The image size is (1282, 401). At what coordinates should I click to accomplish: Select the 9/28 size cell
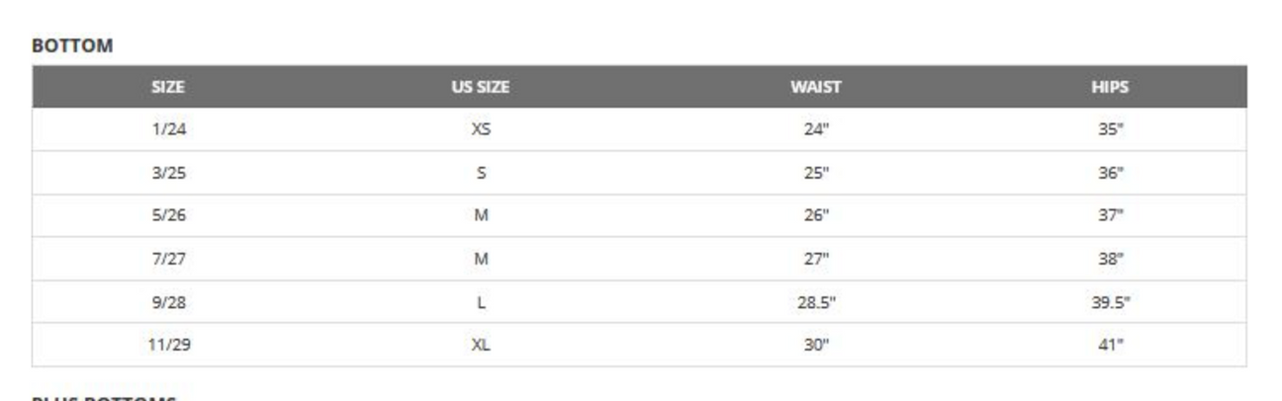click(169, 302)
